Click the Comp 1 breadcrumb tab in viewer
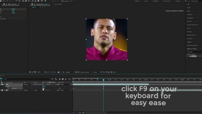Screen dimensions: 202x114 (34, 7)
